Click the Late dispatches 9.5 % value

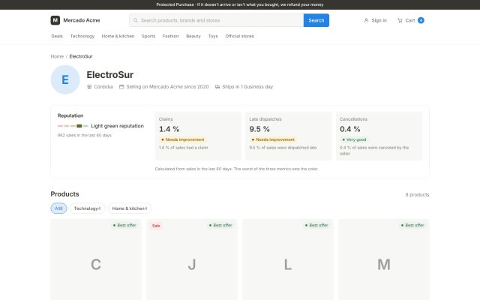[259, 129]
